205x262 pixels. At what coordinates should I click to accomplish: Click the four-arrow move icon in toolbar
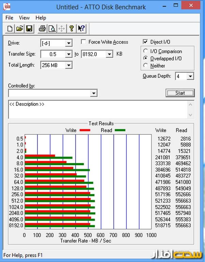click(62, 29)
